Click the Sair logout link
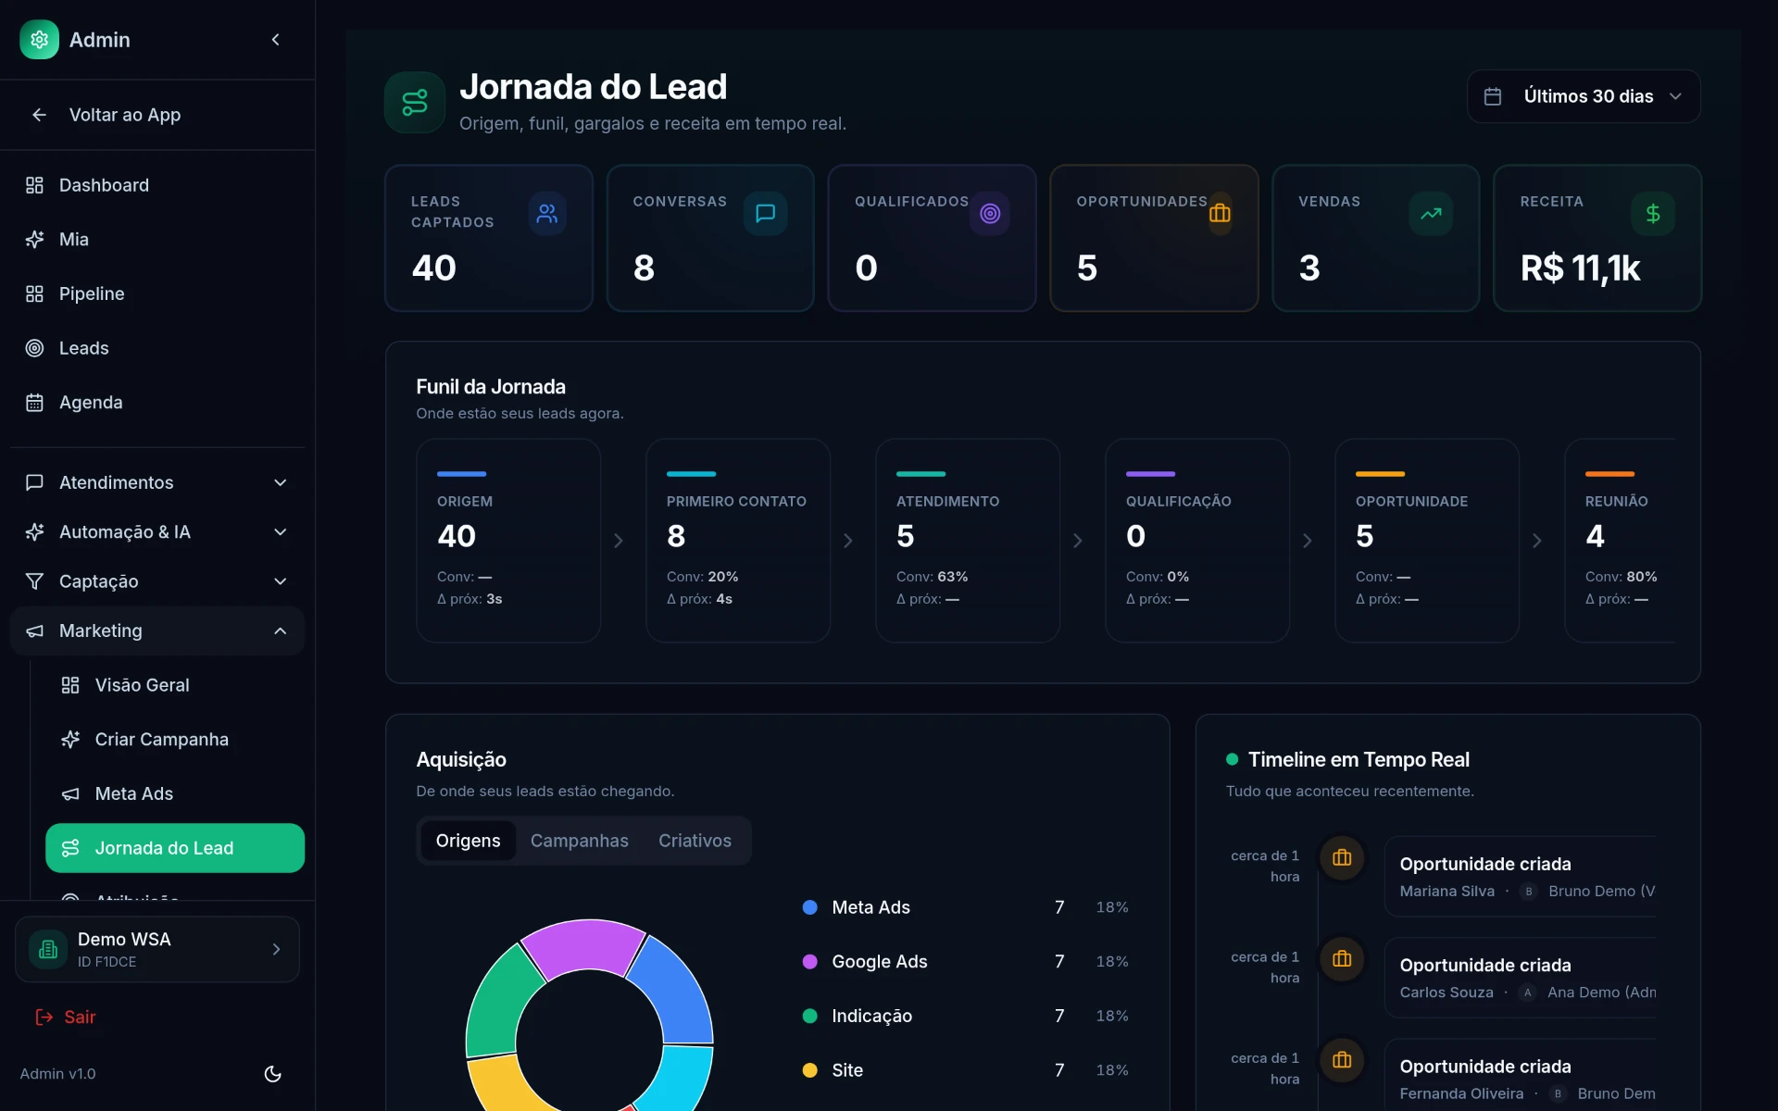Screen dimensions: 1778x1111 (x=66, y=1017)
